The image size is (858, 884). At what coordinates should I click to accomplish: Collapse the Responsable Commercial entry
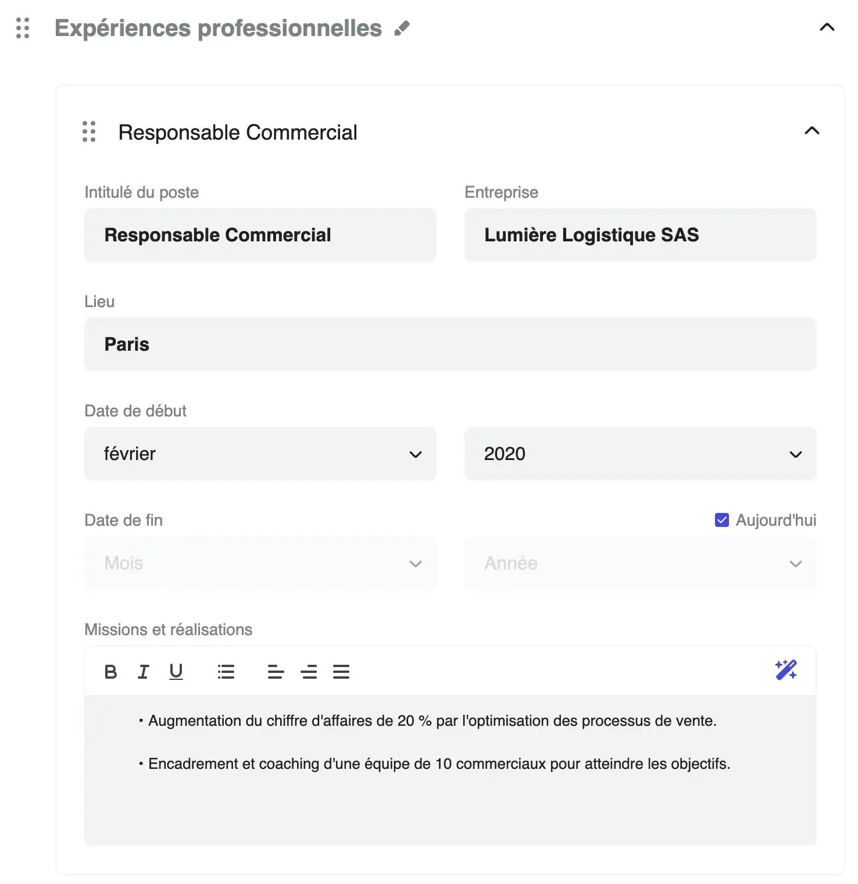[813, 131]
